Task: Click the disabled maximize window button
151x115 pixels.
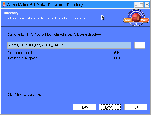Action: (142, 5)
